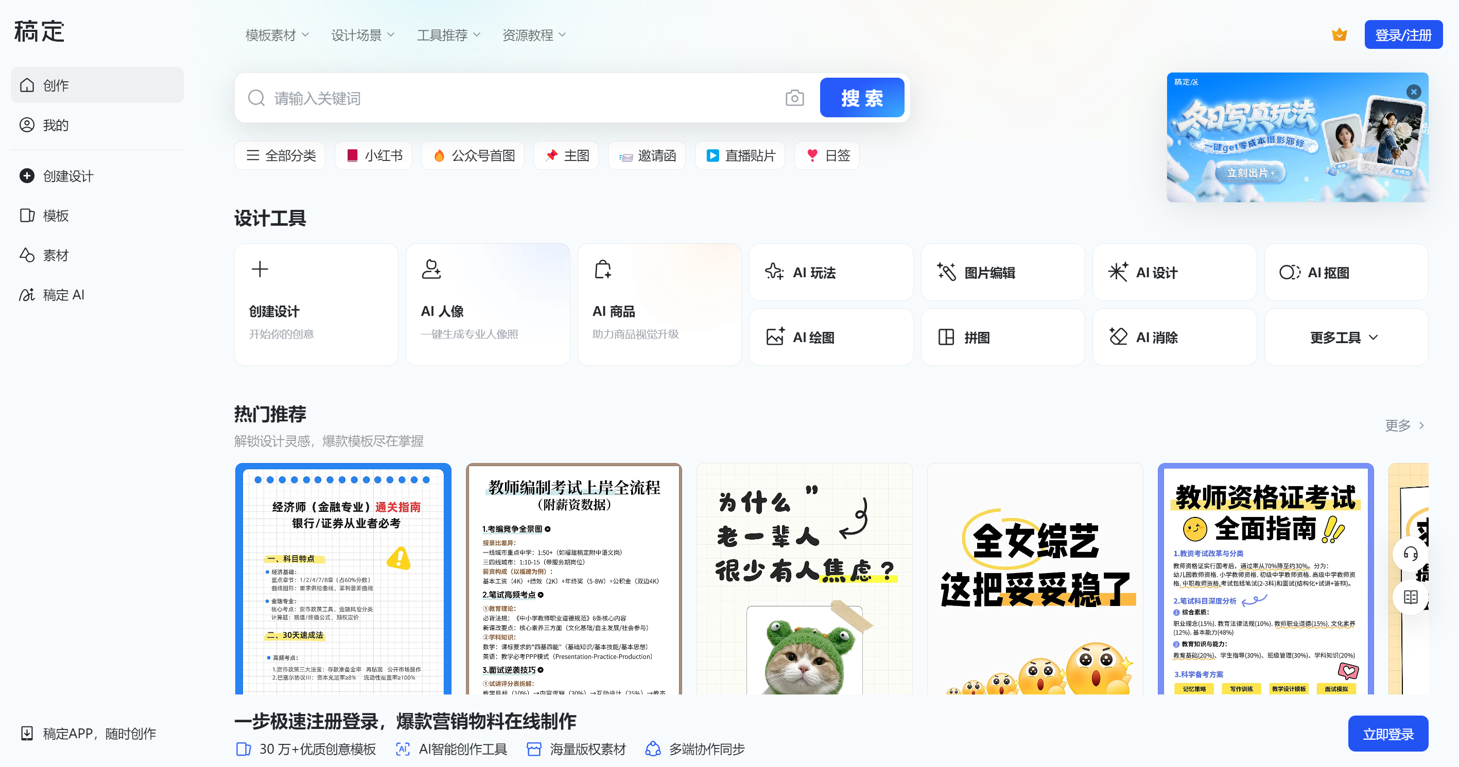Open the 图片编辑 tool
Screen dimensions: 1459x767
pyautogui.click(x=1002, y=272)
